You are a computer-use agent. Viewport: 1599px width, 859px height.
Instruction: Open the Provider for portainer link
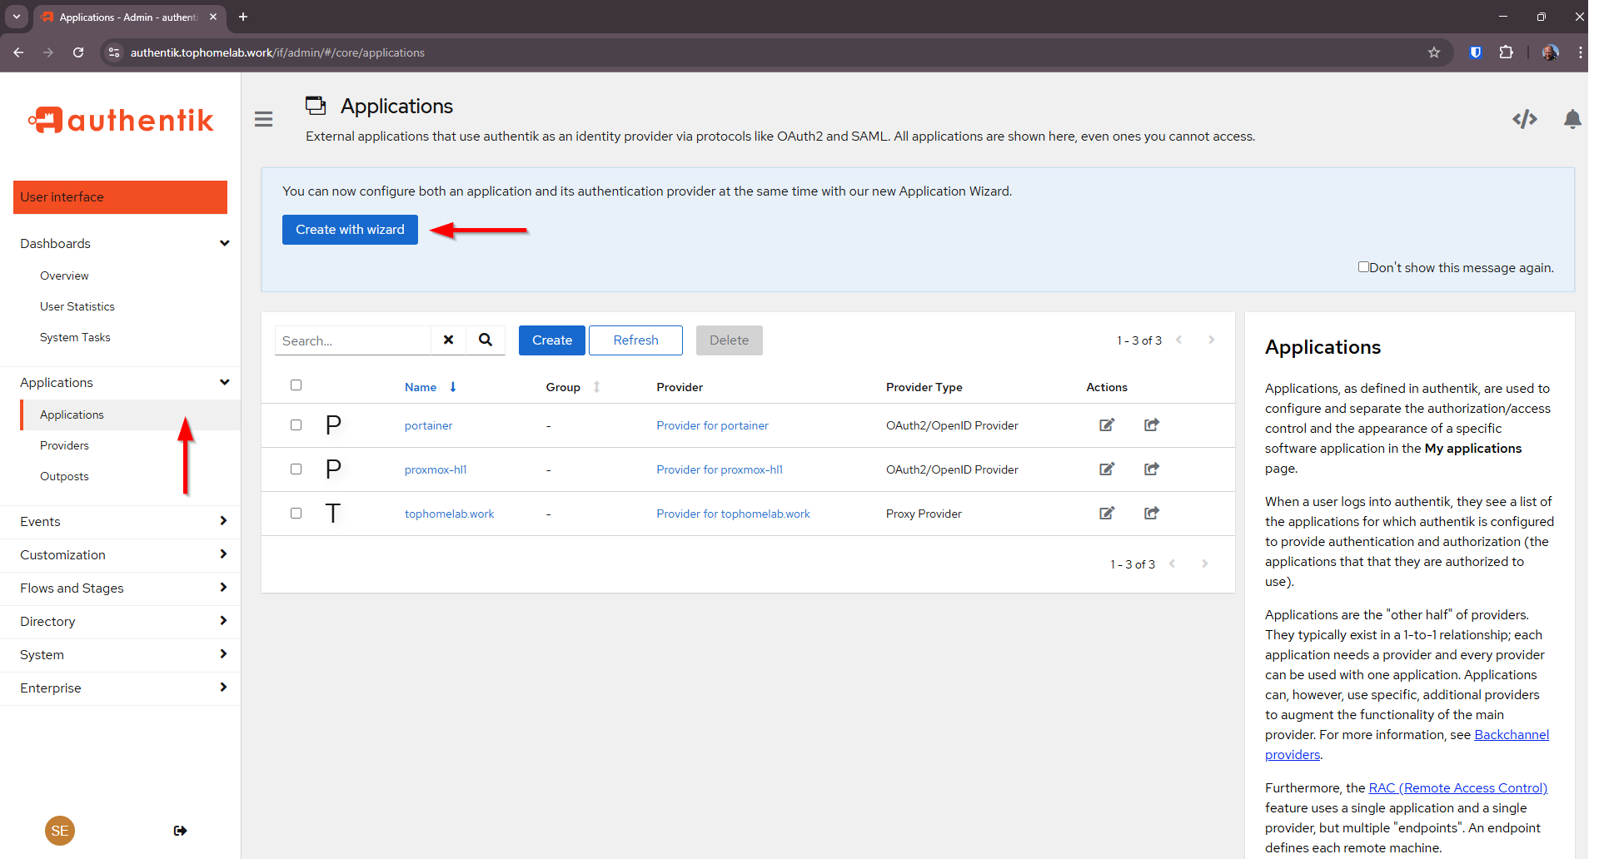(712, 425)
